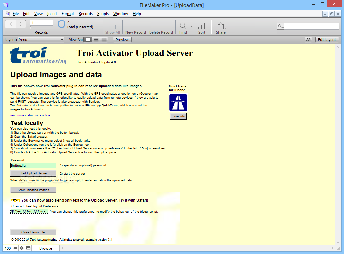Click the Delete Record toolbar icon
This screenshot has height=254, width=344.
(161, 26)
